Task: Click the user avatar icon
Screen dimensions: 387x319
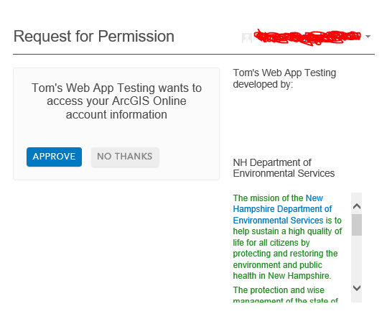Action: [x=247, y=38]
